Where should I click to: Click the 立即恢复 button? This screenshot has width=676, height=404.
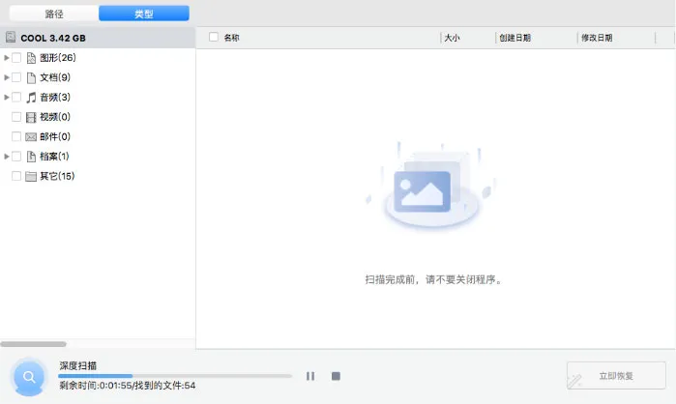(x=616, y=376)
